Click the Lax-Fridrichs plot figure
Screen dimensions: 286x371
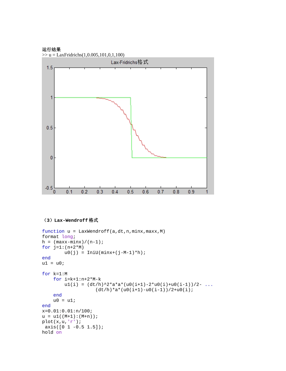coord(128,126)
